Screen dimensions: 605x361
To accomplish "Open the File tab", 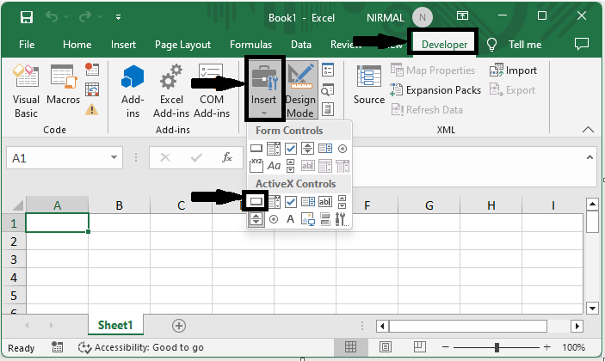I will pos(27,45).
